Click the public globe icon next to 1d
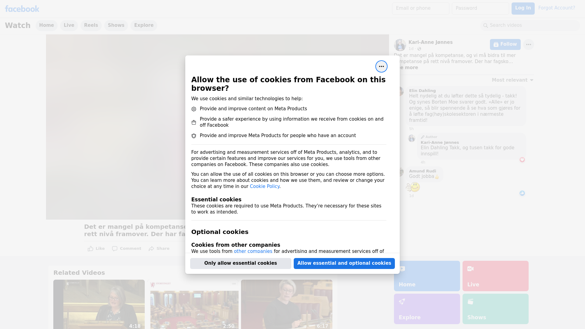Image resolution: width=585 pixels, height=329 pixels. [419, 49]
